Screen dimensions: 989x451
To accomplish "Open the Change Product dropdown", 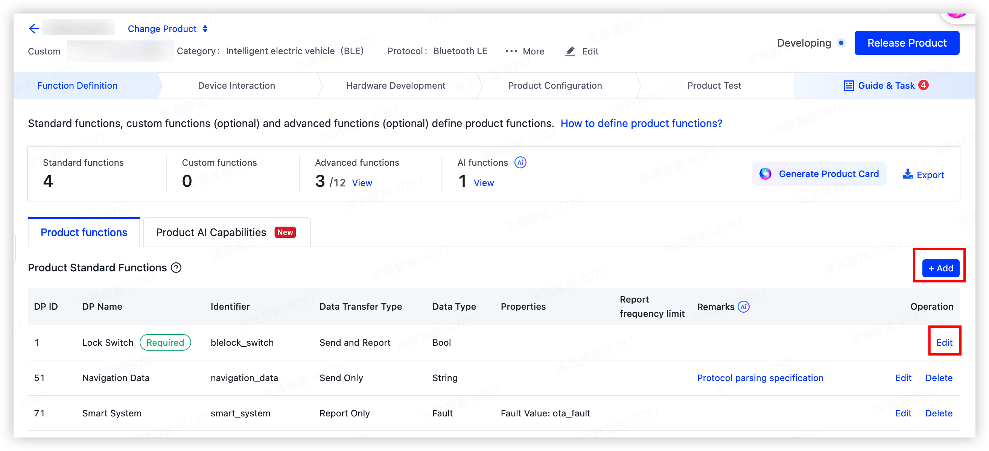I will click(168, 29).
